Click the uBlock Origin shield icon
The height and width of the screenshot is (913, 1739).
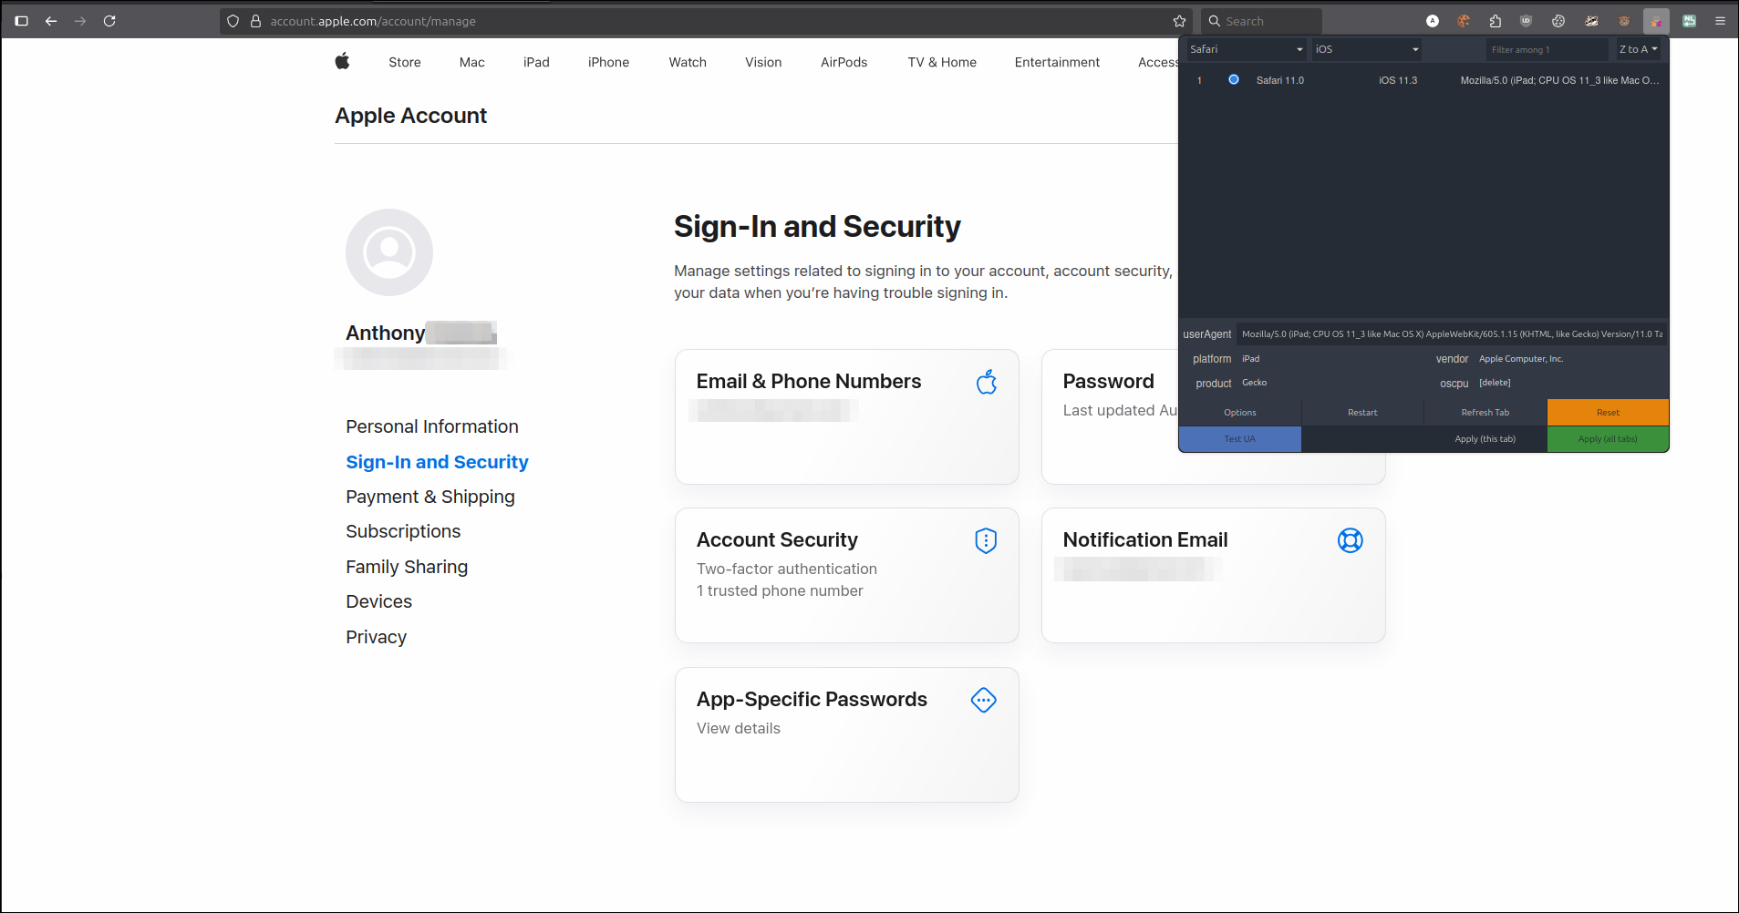(x=1526, y=21)
